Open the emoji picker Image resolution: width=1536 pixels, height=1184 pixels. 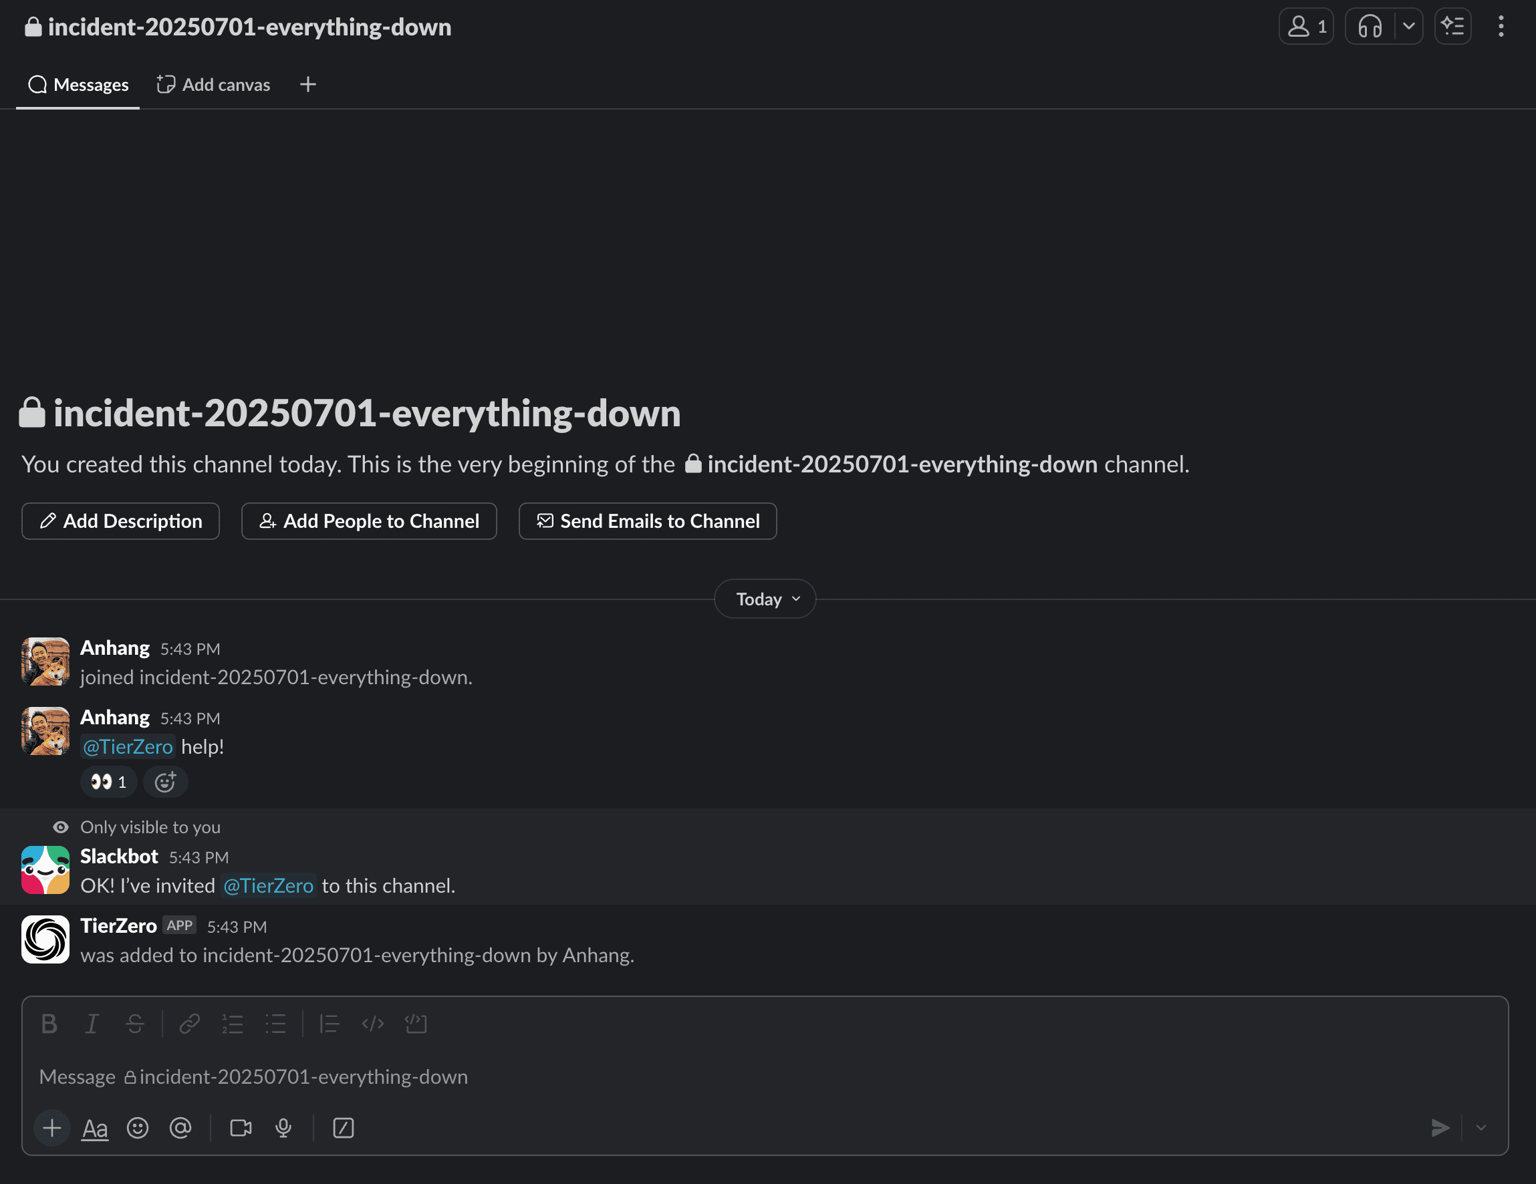tap(138, 1128)
